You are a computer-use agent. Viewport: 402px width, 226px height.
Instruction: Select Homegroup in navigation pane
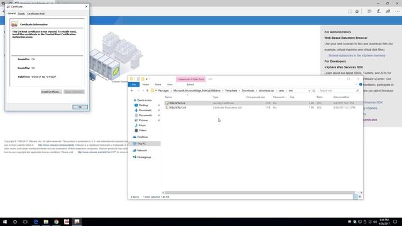coord(144,157)
